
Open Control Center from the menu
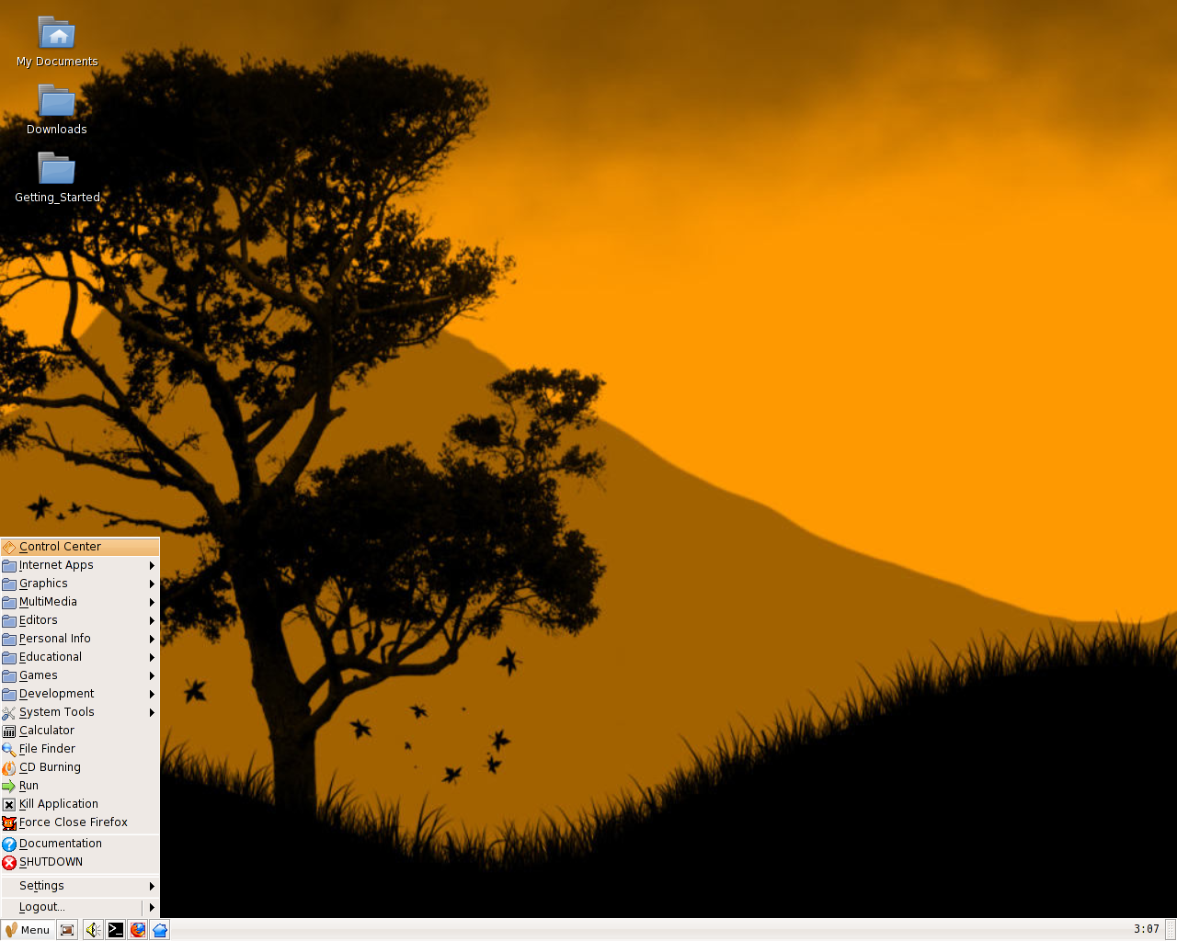pyautogui.click(x=80, y=547)
